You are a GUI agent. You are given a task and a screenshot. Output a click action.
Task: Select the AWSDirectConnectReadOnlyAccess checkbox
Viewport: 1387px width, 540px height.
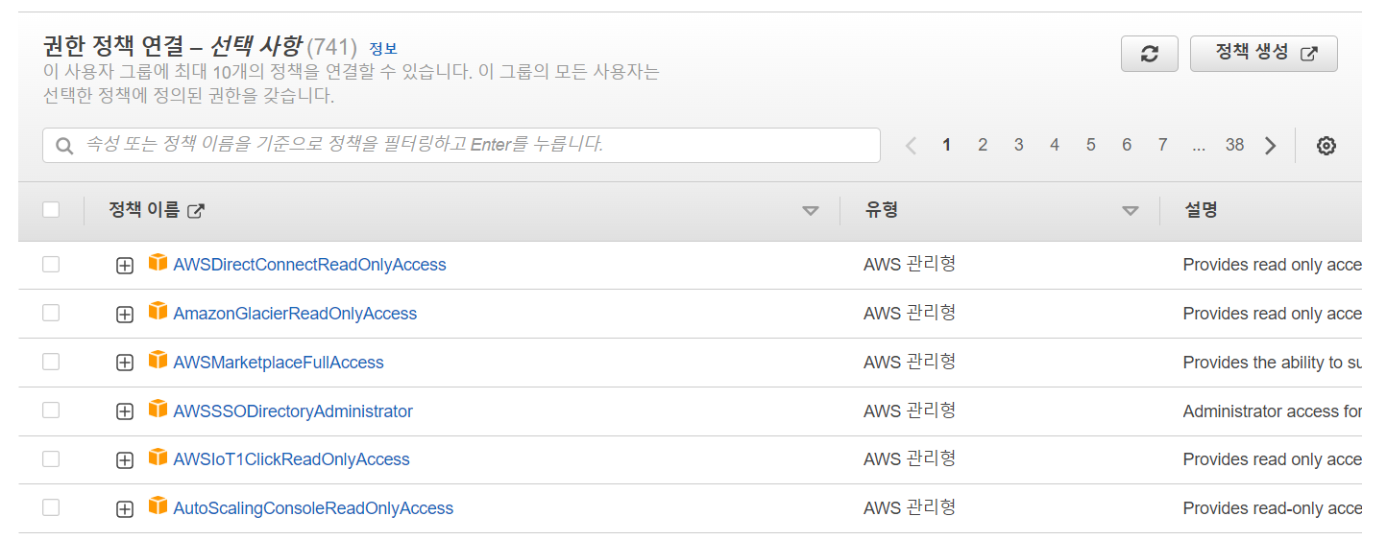[x=51, y=264]
